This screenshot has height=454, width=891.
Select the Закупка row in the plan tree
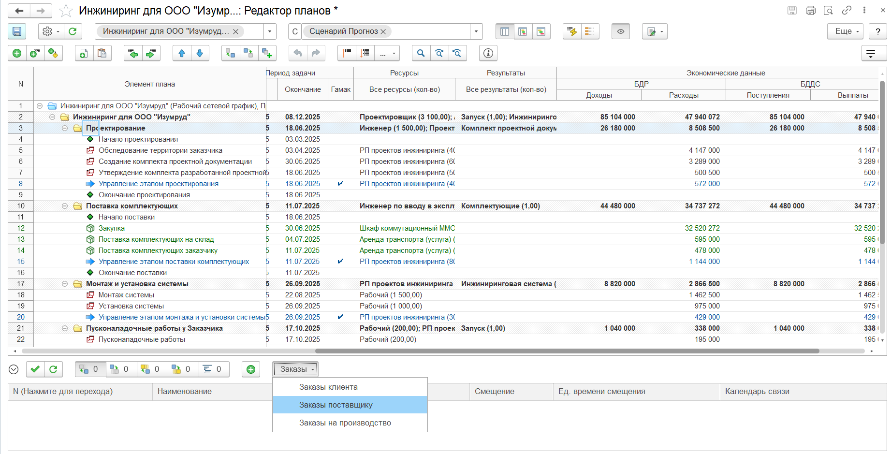tap(112, 228)
